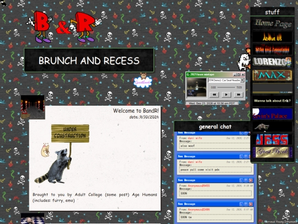Click the post date 9/10/2026
The height and width of the screenshot is (224, 298).
tap(144, 117)
